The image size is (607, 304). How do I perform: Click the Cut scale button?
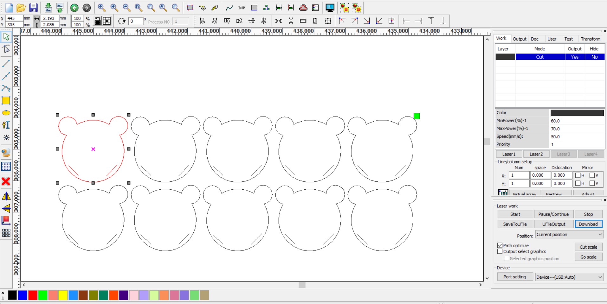588,247
